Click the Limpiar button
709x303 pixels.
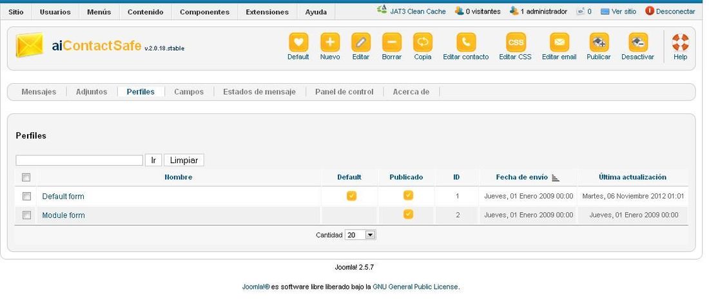coord(184,160)
